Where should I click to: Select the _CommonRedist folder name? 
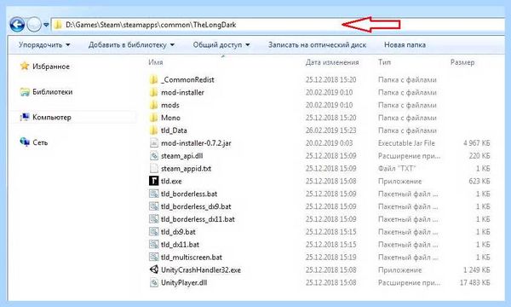(187, 79)
